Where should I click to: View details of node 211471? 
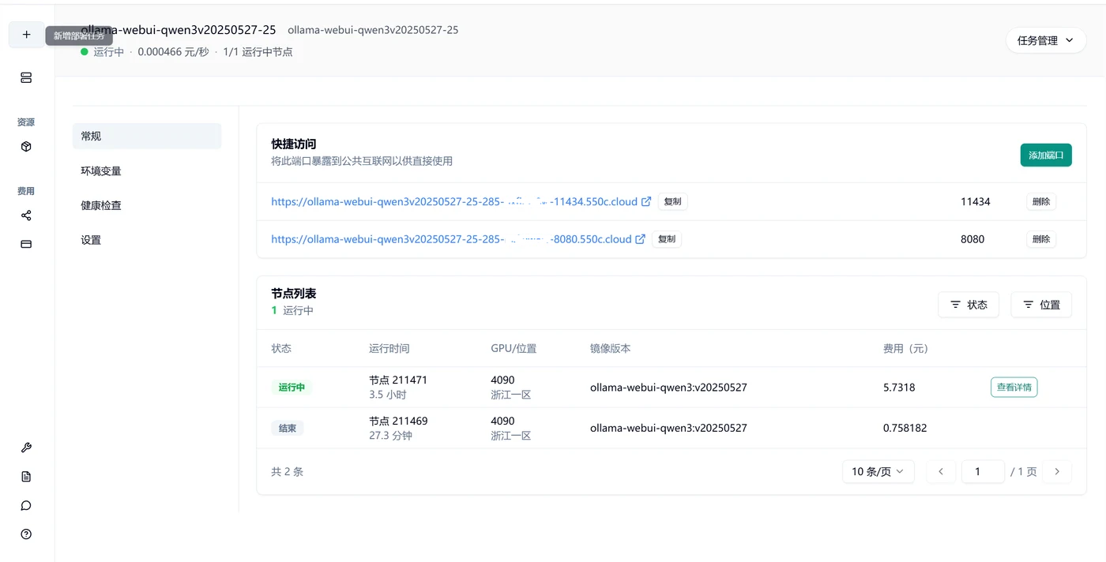(x=1014, y=388)
